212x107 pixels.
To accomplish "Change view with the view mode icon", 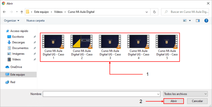I will [185, 20].
